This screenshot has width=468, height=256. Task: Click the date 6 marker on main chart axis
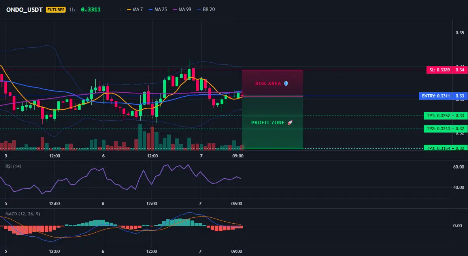coord(103,156)
